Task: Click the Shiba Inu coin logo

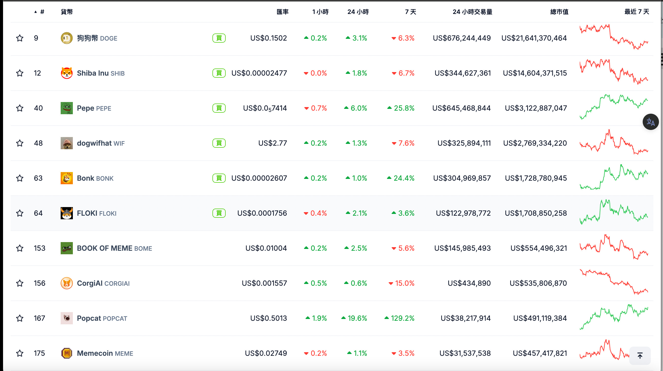Action: click(x=67, y=73)
